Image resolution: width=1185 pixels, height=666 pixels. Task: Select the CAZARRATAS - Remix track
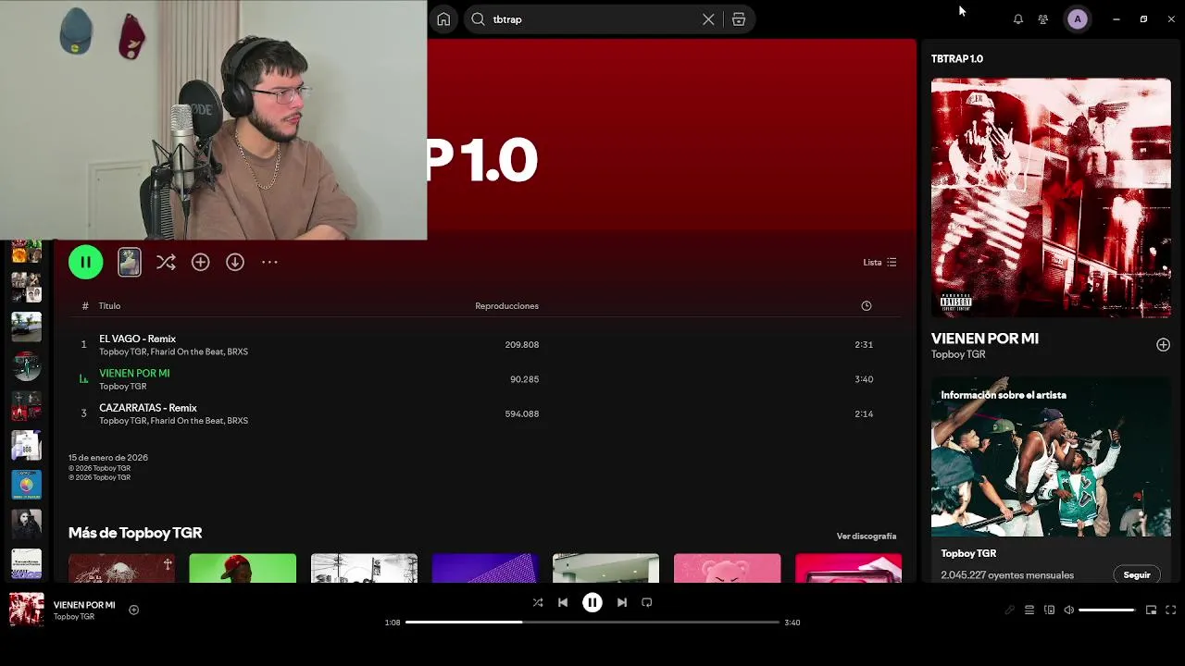pyautogui.click(x=484, y=413)
